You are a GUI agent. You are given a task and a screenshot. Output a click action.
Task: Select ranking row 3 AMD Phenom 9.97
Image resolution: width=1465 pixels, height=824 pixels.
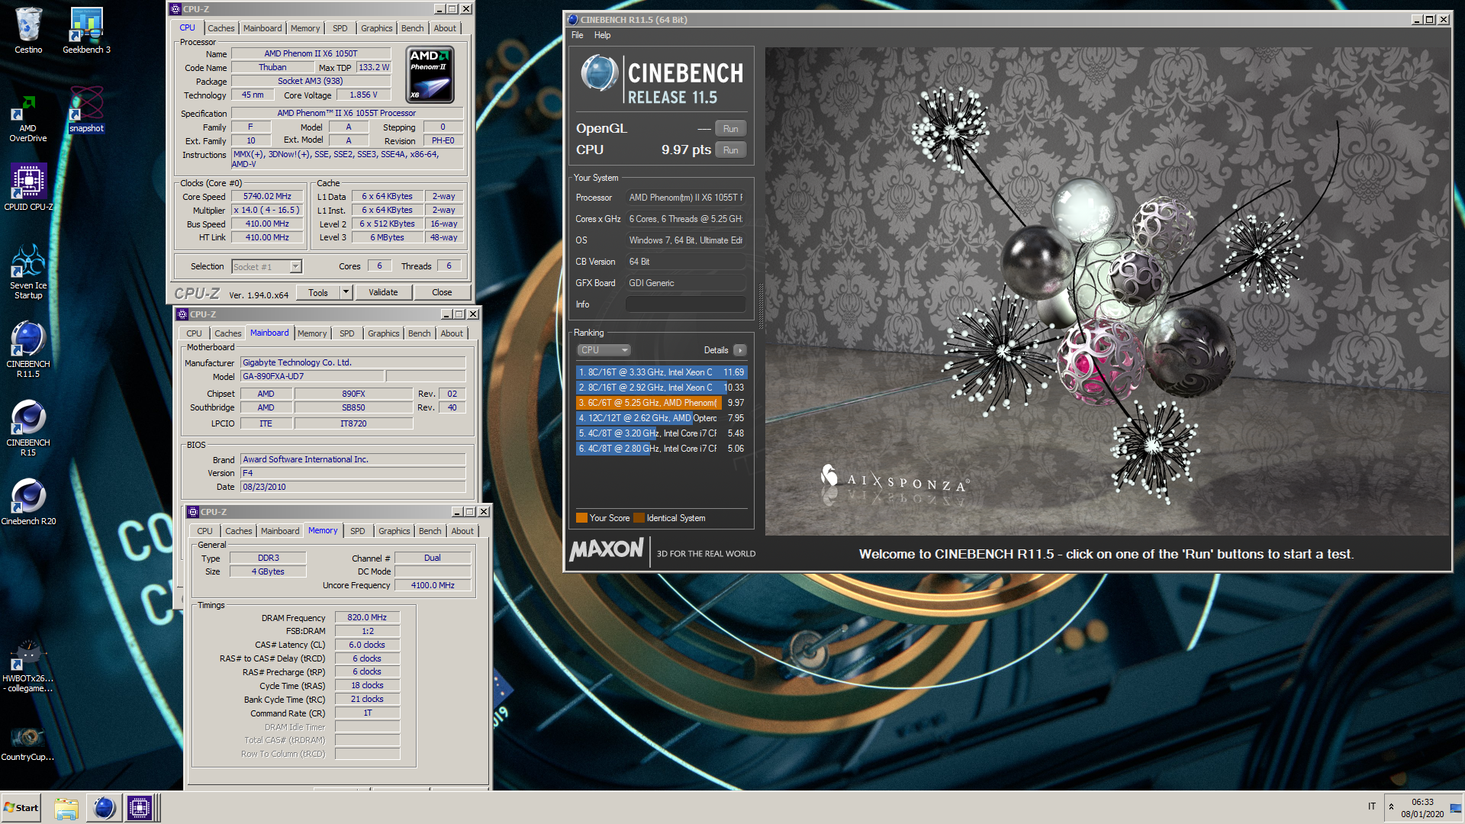662,403
